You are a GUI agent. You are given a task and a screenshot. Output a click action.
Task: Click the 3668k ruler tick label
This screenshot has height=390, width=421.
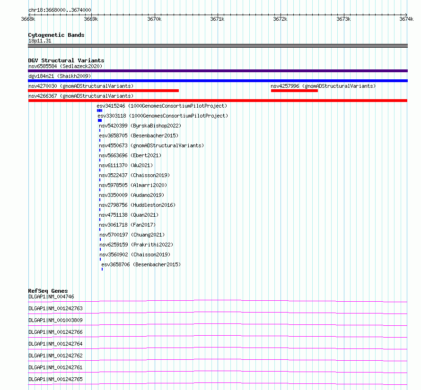(28, 19)
